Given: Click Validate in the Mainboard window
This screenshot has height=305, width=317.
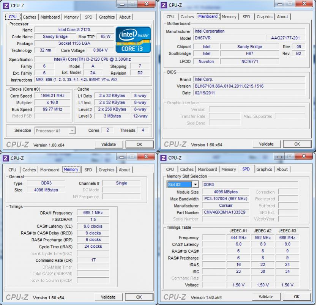Looking at the screenshot, I should pos(267,144).
